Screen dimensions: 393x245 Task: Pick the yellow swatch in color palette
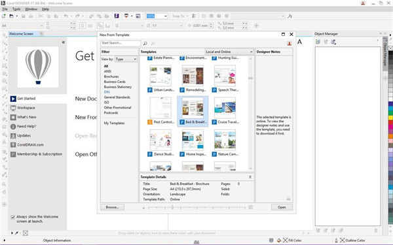click(390, 118)
